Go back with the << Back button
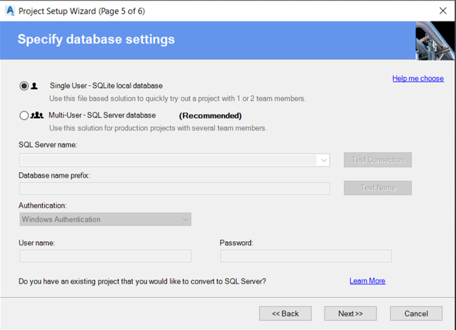The image size is (456, 330). (x=286, y=314)
